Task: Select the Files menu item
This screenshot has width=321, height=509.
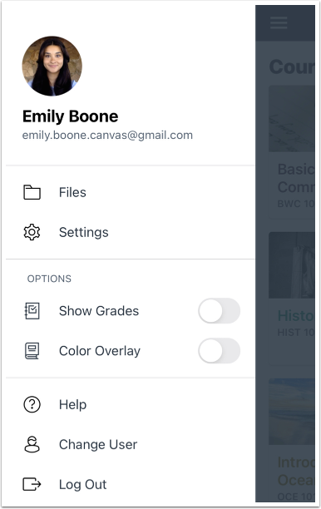Action: (x=131, y=192)
